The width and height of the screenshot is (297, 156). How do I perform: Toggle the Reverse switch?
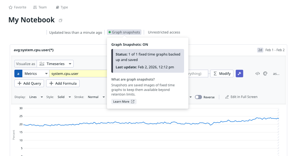(198, 97)
